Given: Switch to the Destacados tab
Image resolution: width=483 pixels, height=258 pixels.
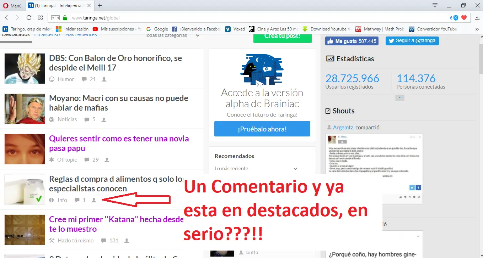Looking at the screenshot, I should (x=16, y=35).
